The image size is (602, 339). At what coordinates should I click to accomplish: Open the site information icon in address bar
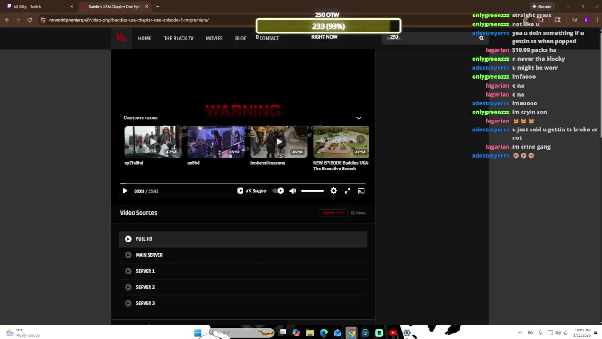point(43,20)
